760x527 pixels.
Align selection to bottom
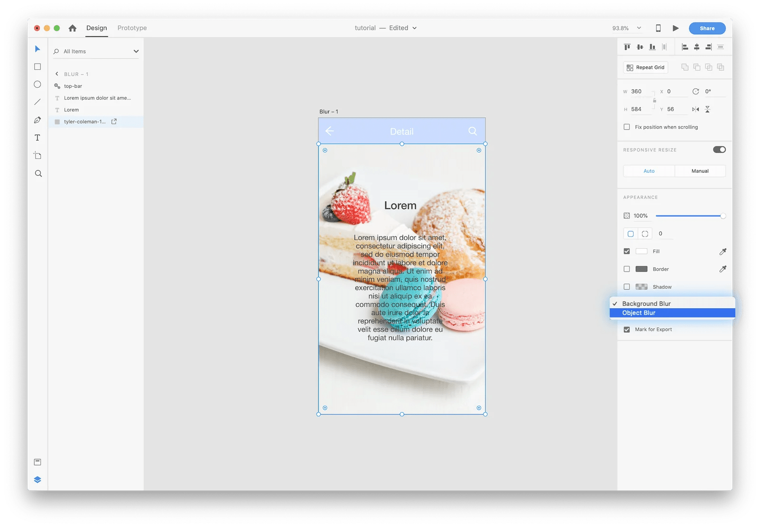[652, 47]
